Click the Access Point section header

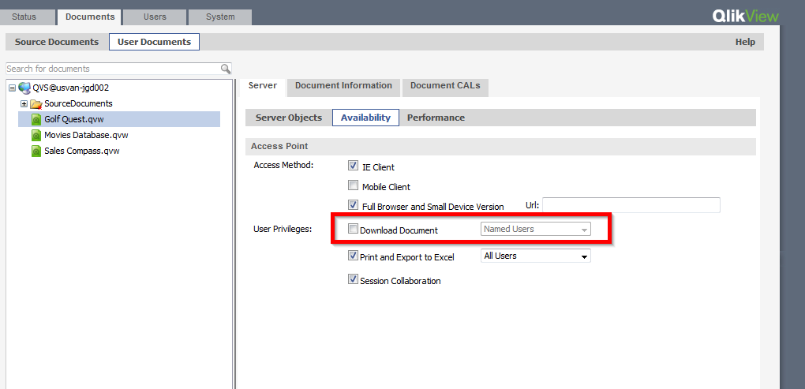[500, 147]
